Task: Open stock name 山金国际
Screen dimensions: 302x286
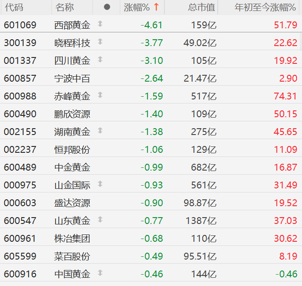Action: [x=72, y=185]
